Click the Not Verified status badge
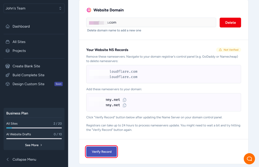259x167 pixels. coord(229,50)
